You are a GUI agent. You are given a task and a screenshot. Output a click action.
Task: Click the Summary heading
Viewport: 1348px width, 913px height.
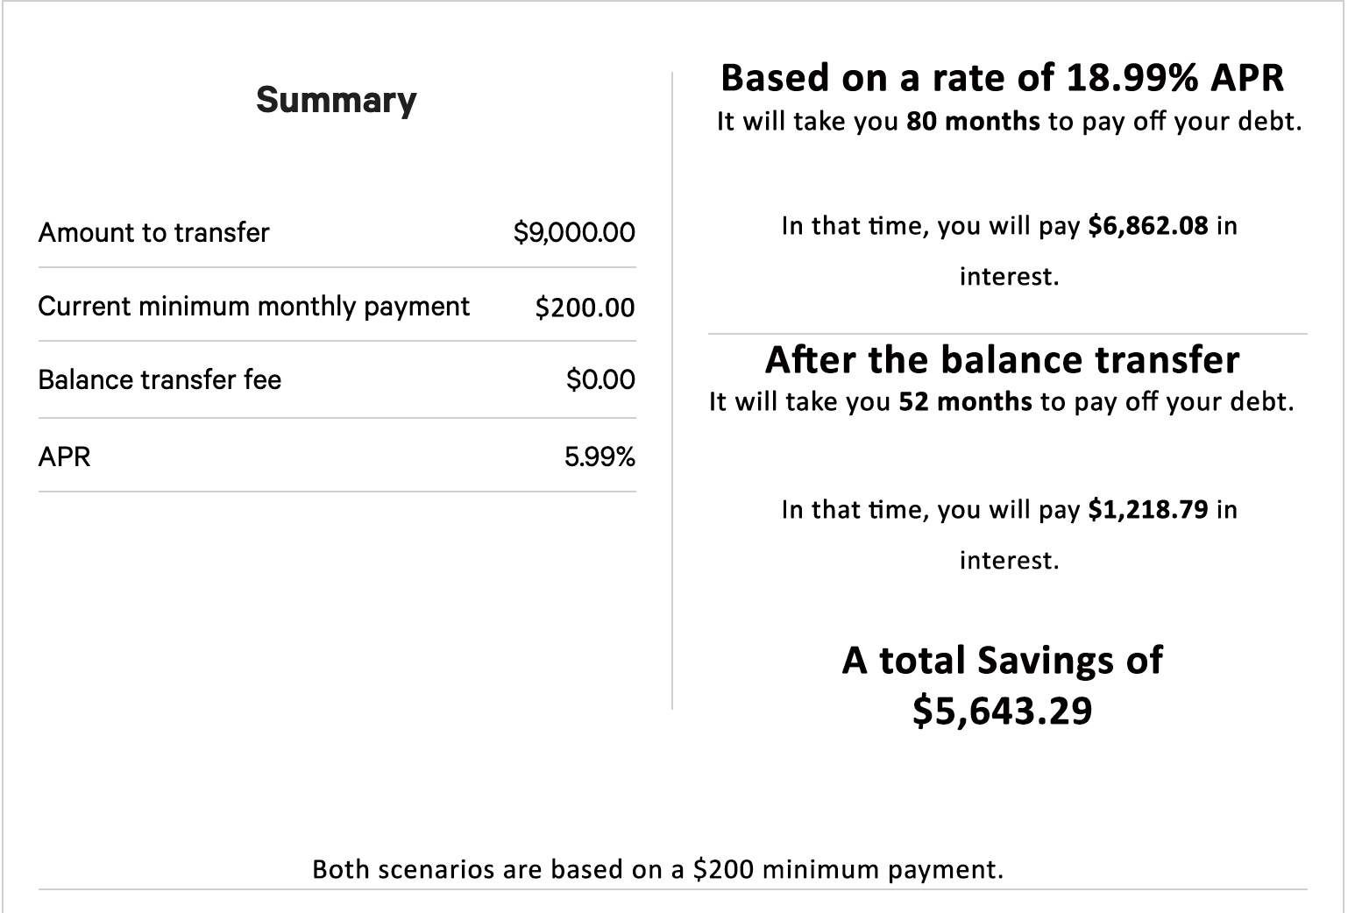336,101
